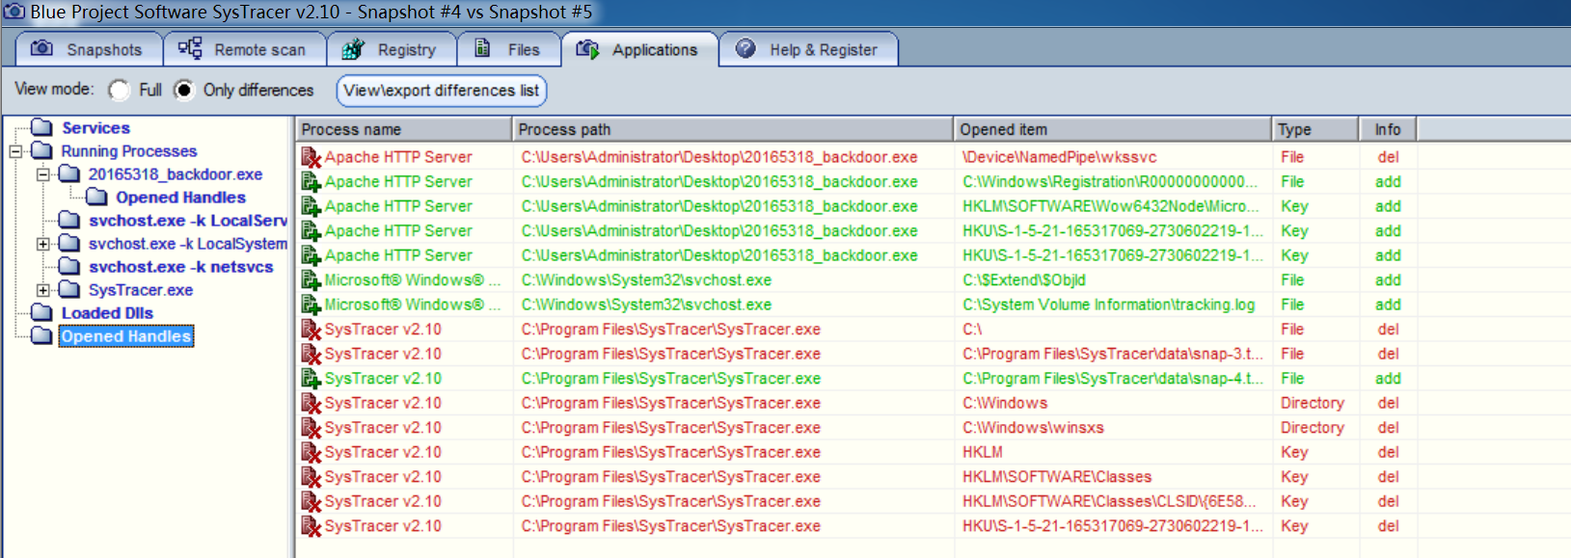Select the Full view mode radio button

click(x=120, y=91)
